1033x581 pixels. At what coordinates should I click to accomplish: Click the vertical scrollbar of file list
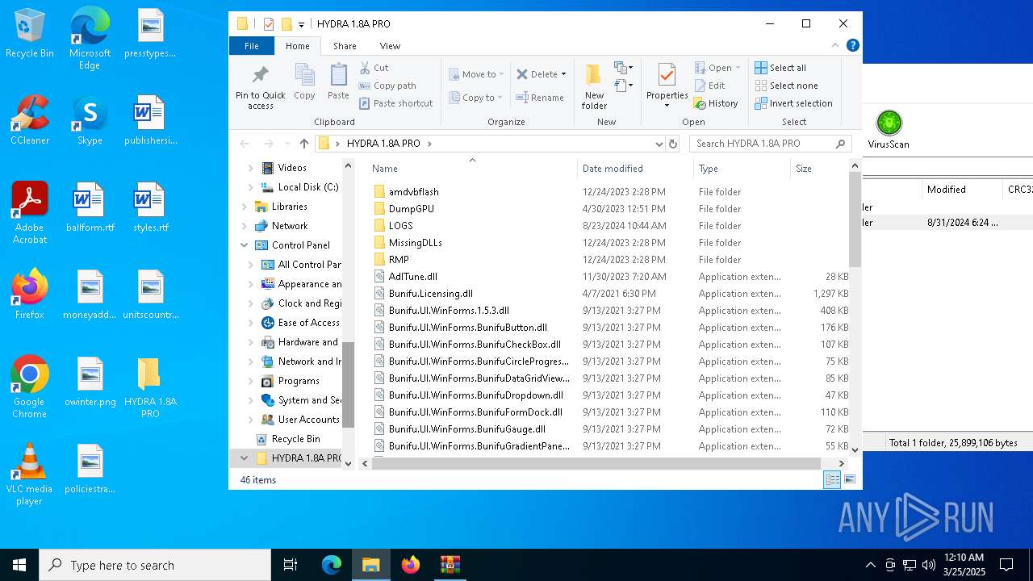coord(855,219)
